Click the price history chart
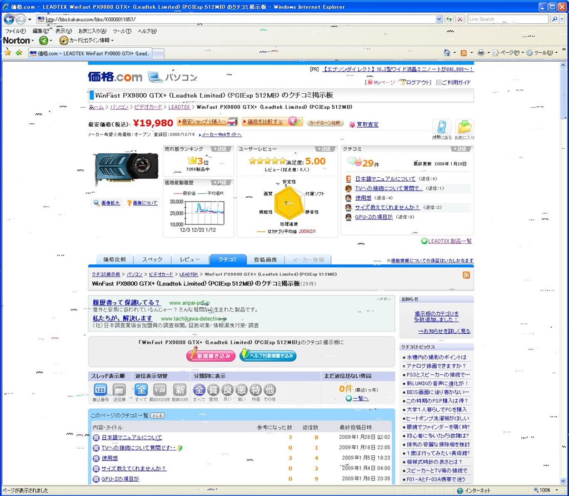The image size is (569, 496). tap(198, 213)
